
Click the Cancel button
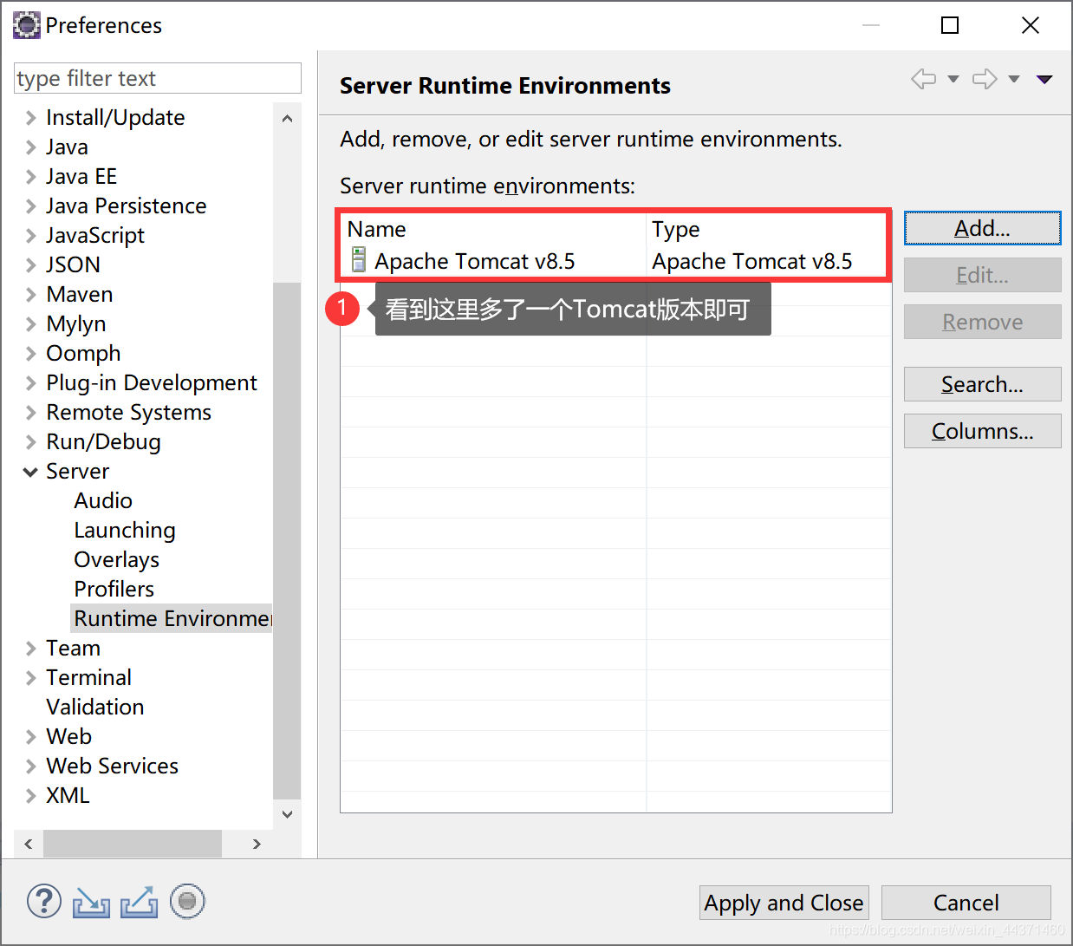[966, 903]
